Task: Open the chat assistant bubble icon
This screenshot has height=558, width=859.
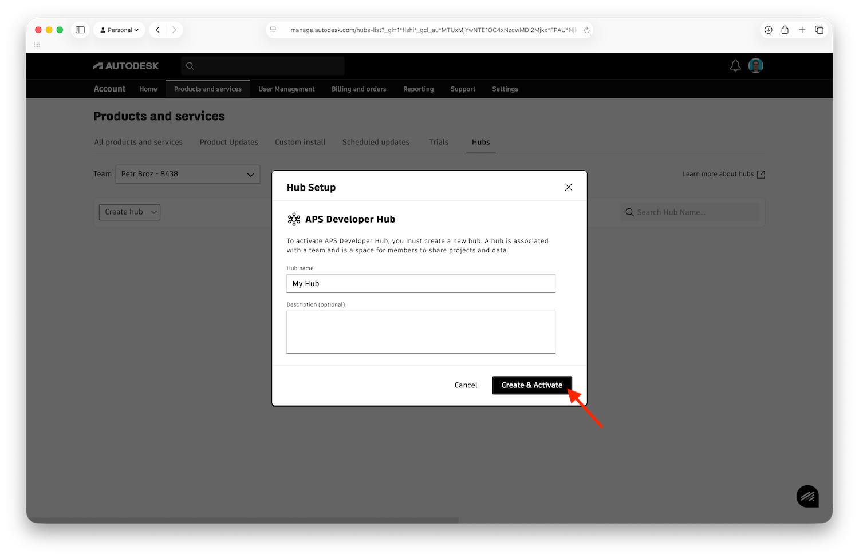Action: coord(807,496)
